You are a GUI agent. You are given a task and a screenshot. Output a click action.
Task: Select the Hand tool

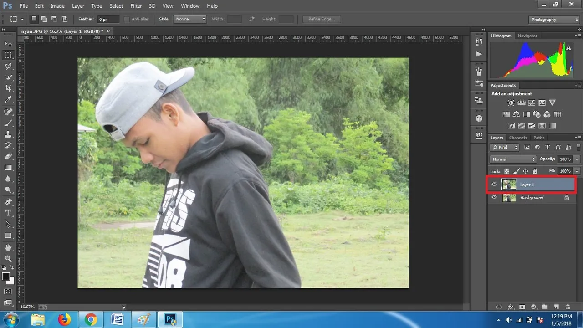(x=8, y=247)
